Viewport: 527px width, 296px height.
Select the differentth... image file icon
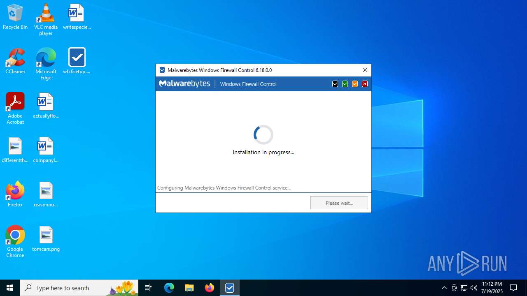point(15,150)
